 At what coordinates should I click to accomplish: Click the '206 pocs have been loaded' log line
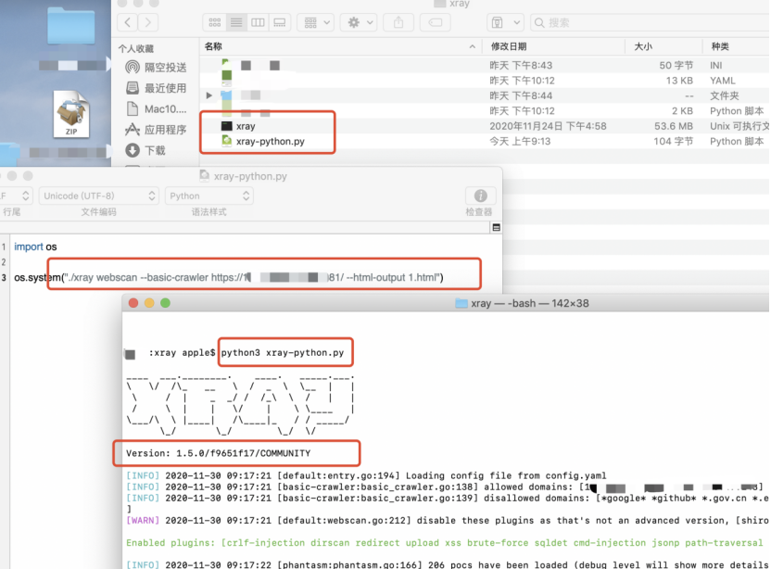click(x=448, y=565)
